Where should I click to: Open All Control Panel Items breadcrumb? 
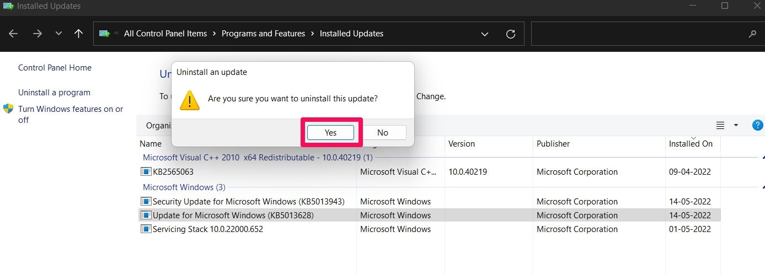click(x=165, y=34)
